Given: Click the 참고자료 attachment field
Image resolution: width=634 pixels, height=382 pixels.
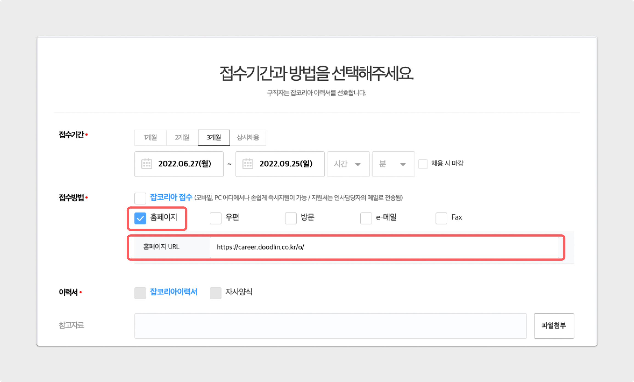Looking at the screenshot, I should (x=330, y=326).
